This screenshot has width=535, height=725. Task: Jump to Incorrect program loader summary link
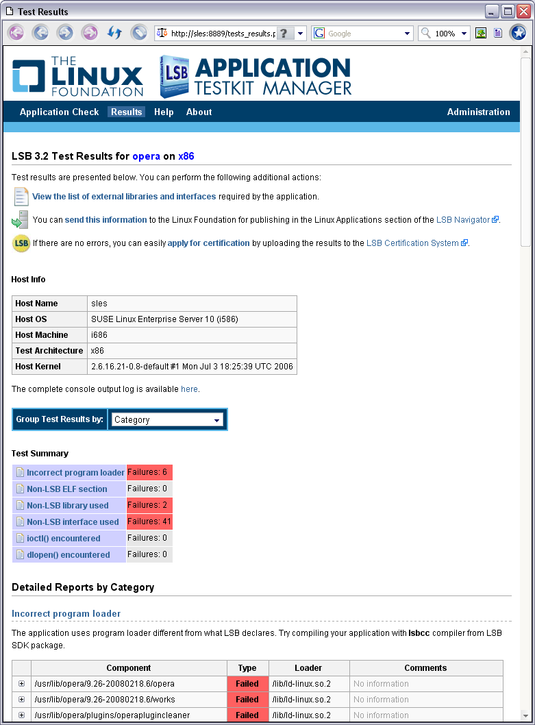(75, 473)
